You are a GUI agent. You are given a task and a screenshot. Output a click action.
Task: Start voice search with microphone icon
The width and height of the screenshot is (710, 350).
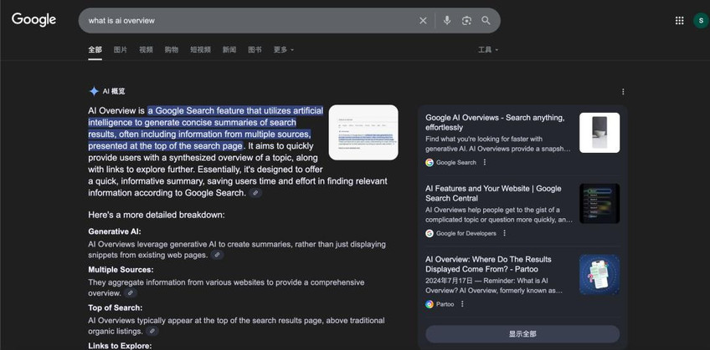pos(447,20)
